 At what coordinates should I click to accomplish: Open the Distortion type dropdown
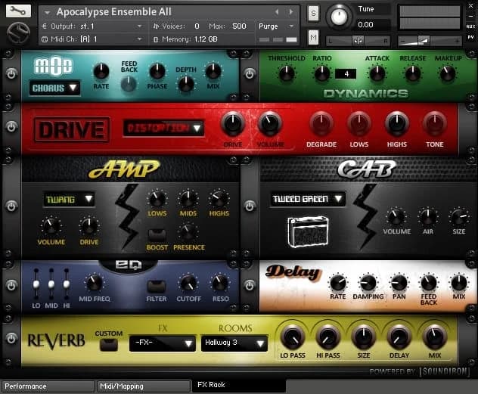(163, 128)
